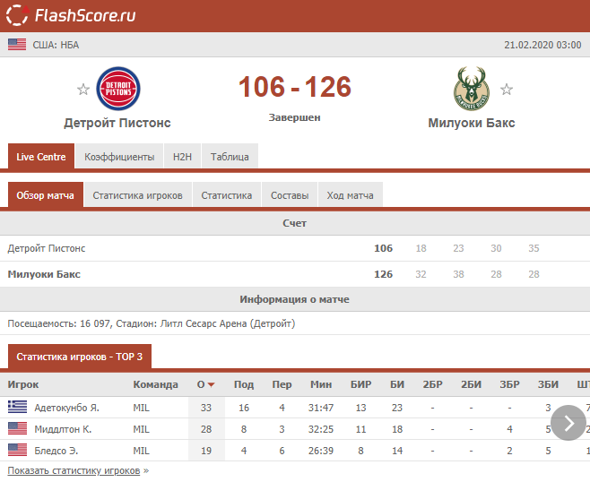Click the 106 - 126 final score
Viewport: 590px width, 482px height.
tap(295, 87)
